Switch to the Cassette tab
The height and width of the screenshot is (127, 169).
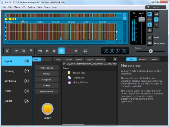[68, 59]
